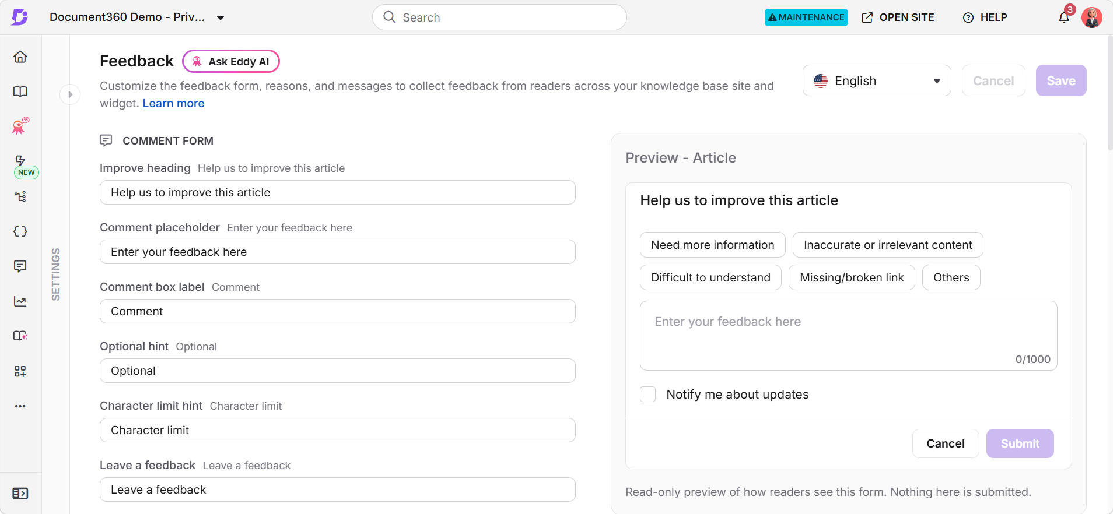Toggle the sidebar panel icon at bottom

click(x=20, y=494)
